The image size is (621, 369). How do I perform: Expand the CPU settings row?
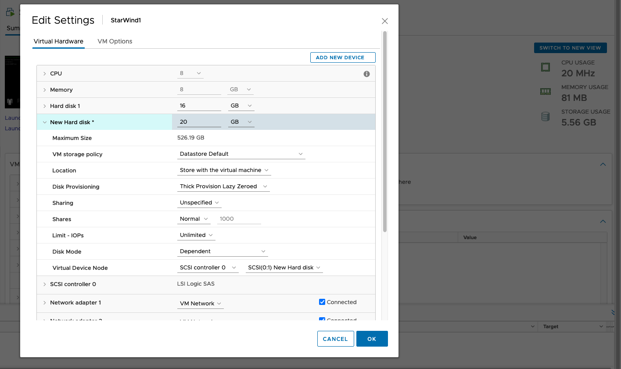coord(45,74)
